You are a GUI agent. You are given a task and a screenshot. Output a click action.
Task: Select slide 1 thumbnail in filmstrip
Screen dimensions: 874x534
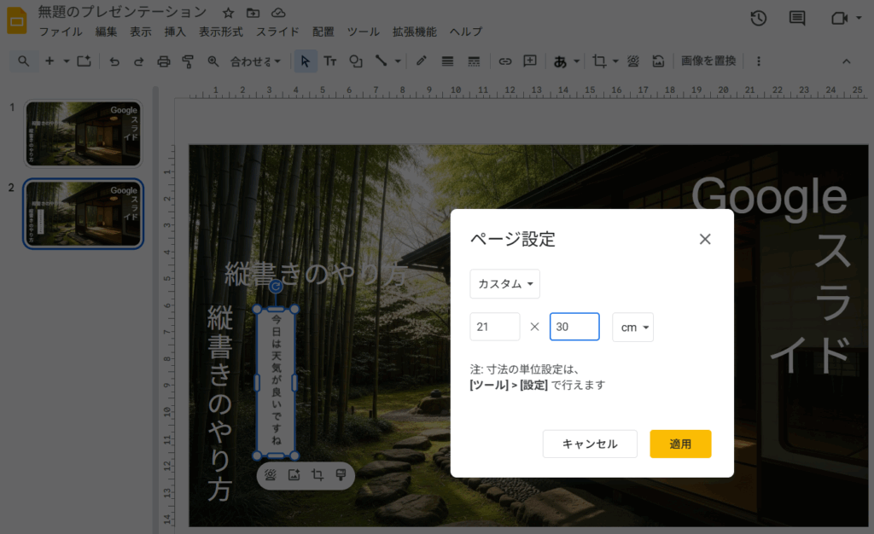click(x=83, y=132)
